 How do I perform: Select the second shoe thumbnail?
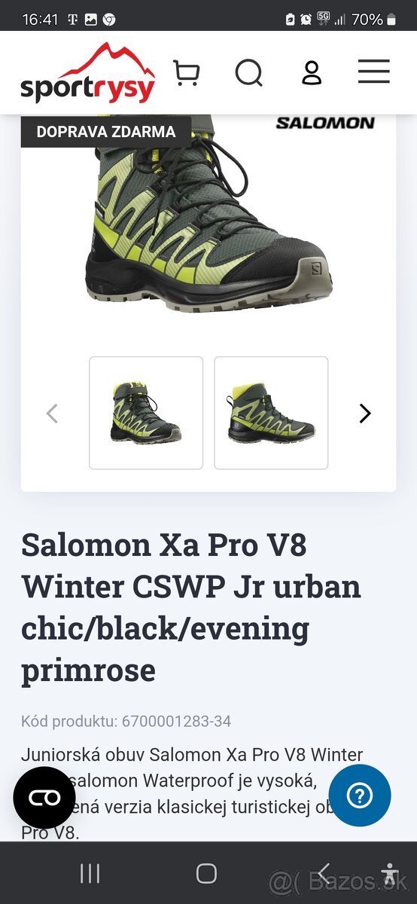271,413
